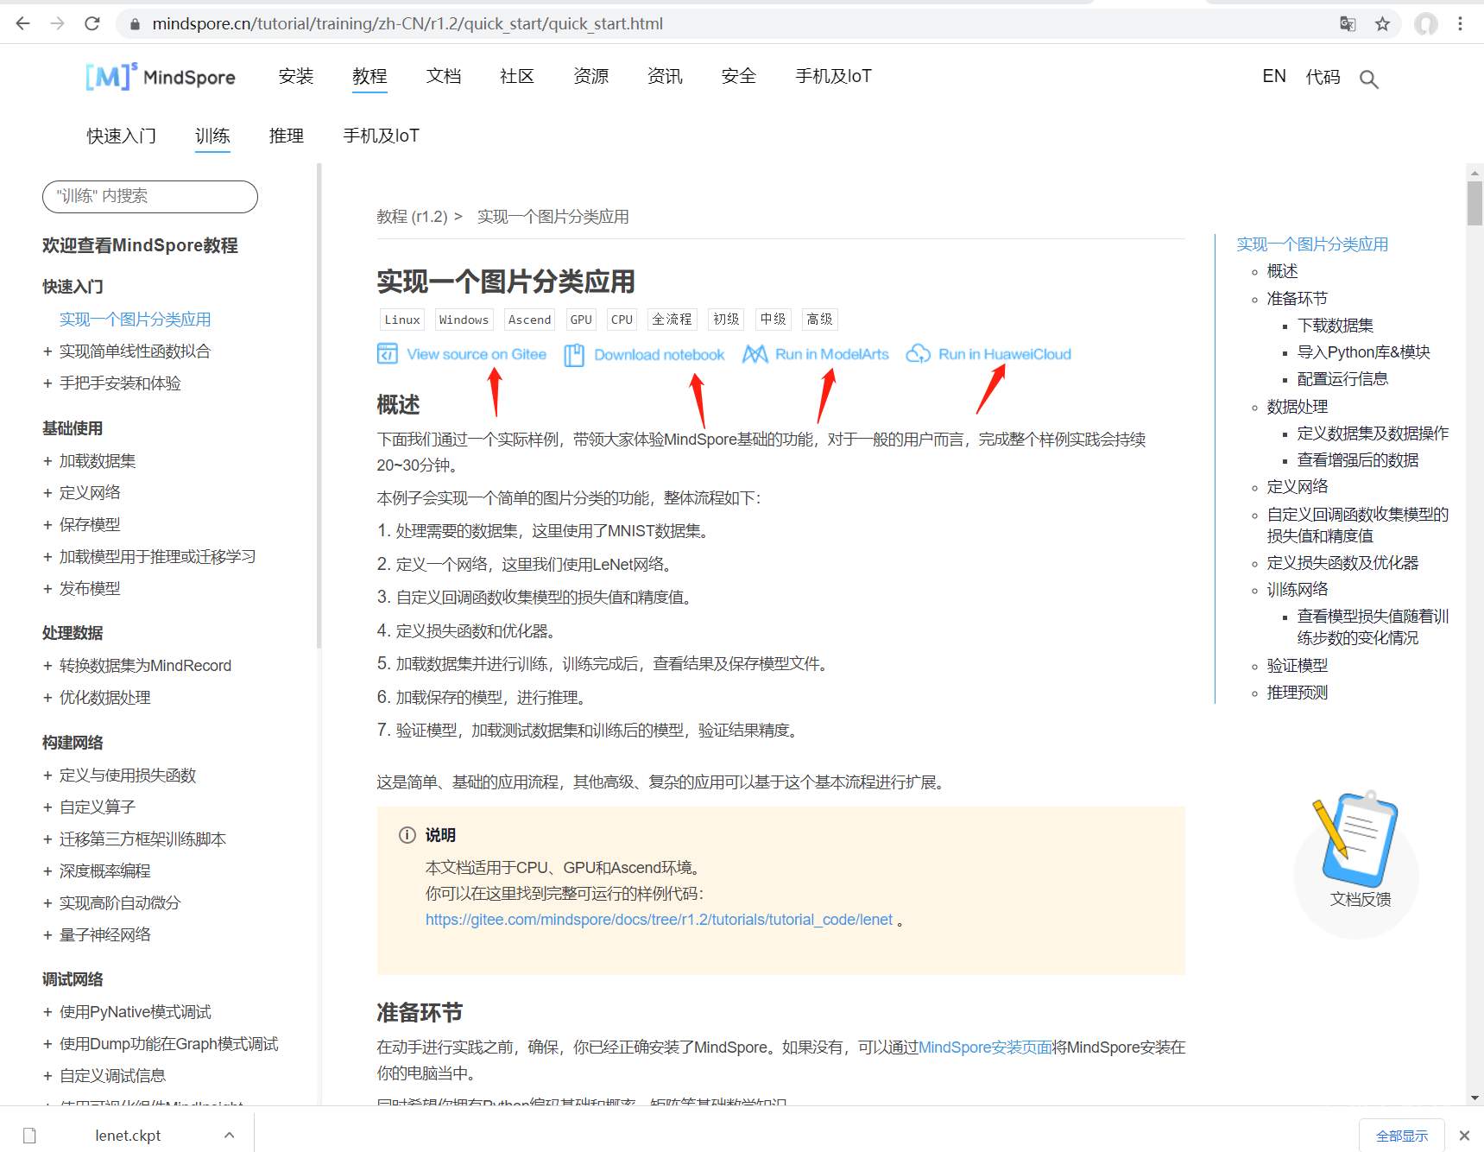Screen dimensions: 1484x1152
Task: Open 手机及IoT in top navigation
Action: point(833,76)
